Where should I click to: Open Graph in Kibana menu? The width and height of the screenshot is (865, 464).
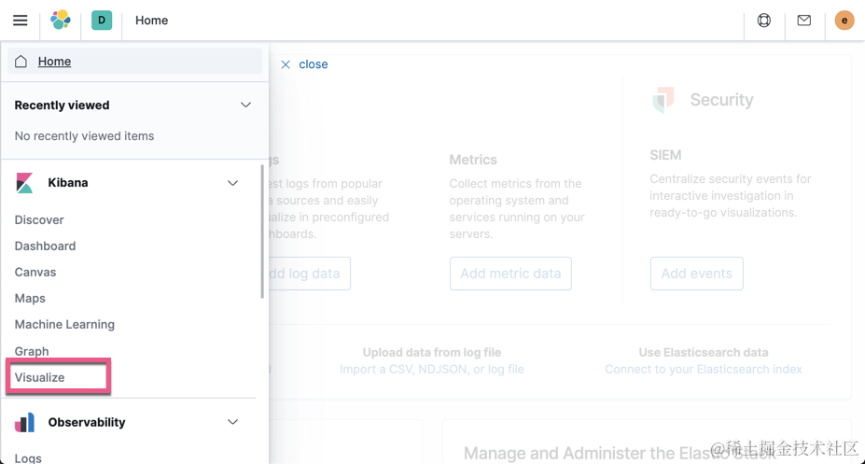pyautogui.click(x=32, y=351)
